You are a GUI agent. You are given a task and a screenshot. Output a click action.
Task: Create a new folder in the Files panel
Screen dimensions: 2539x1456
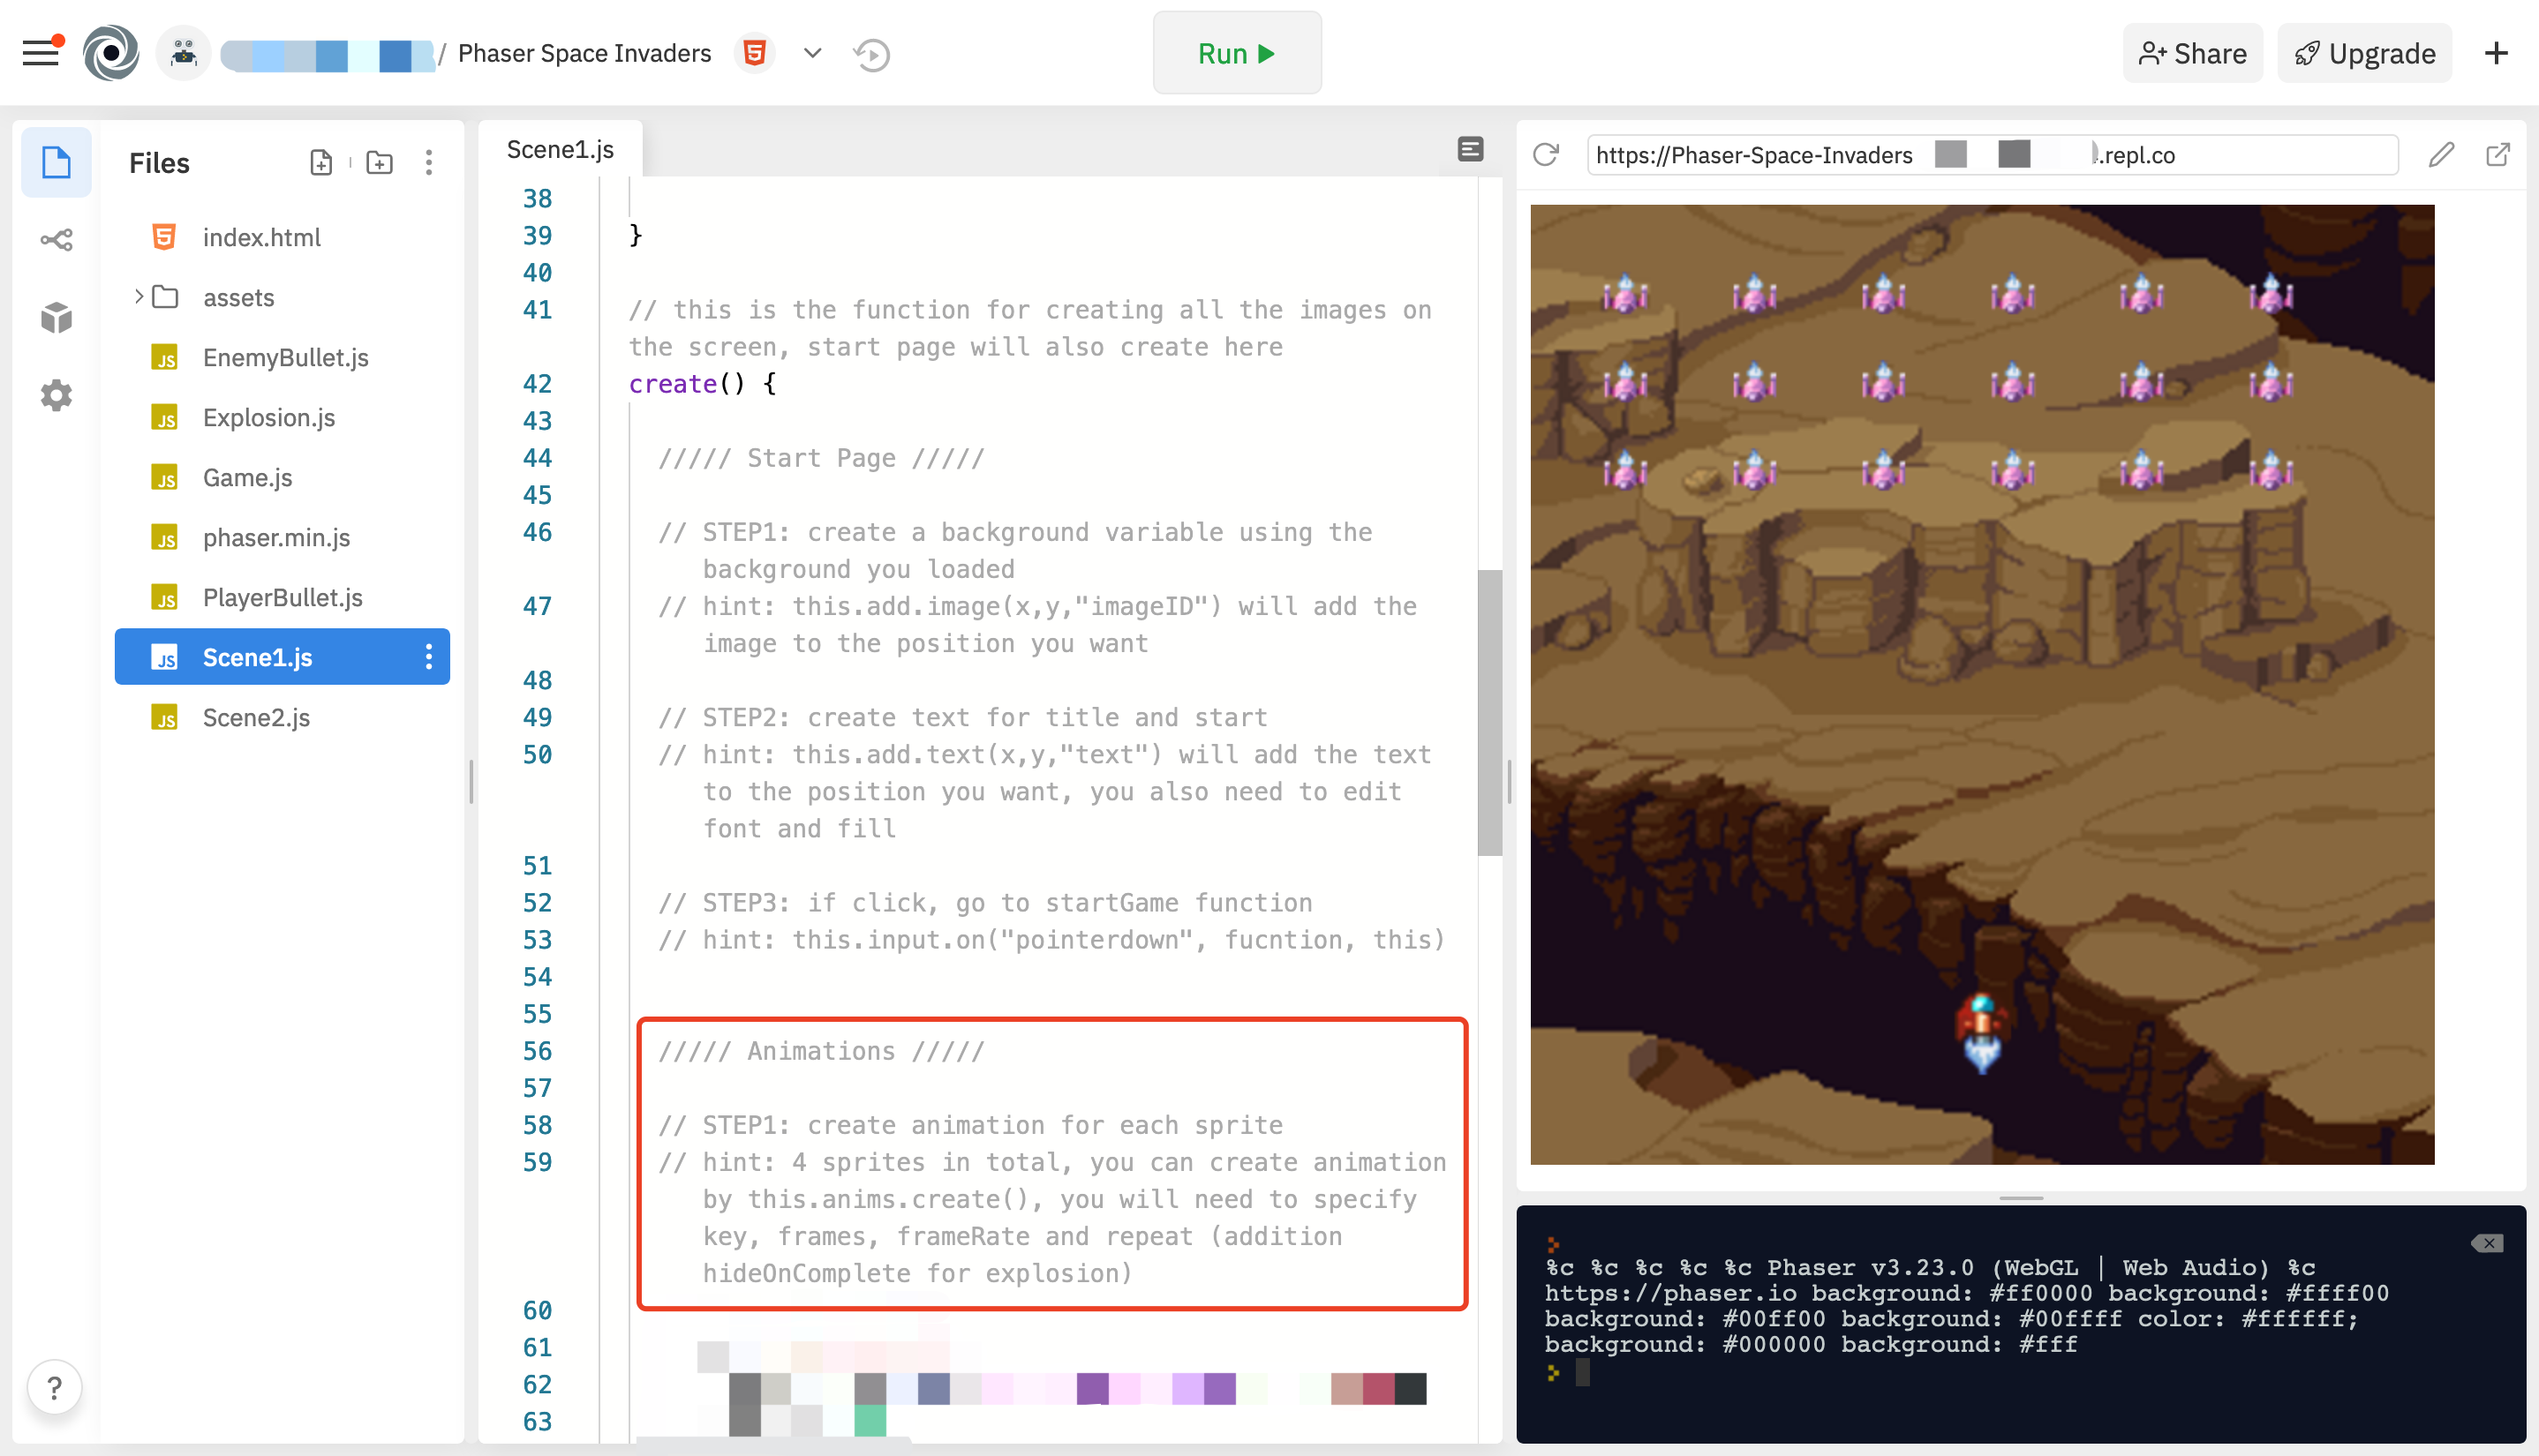379,162
